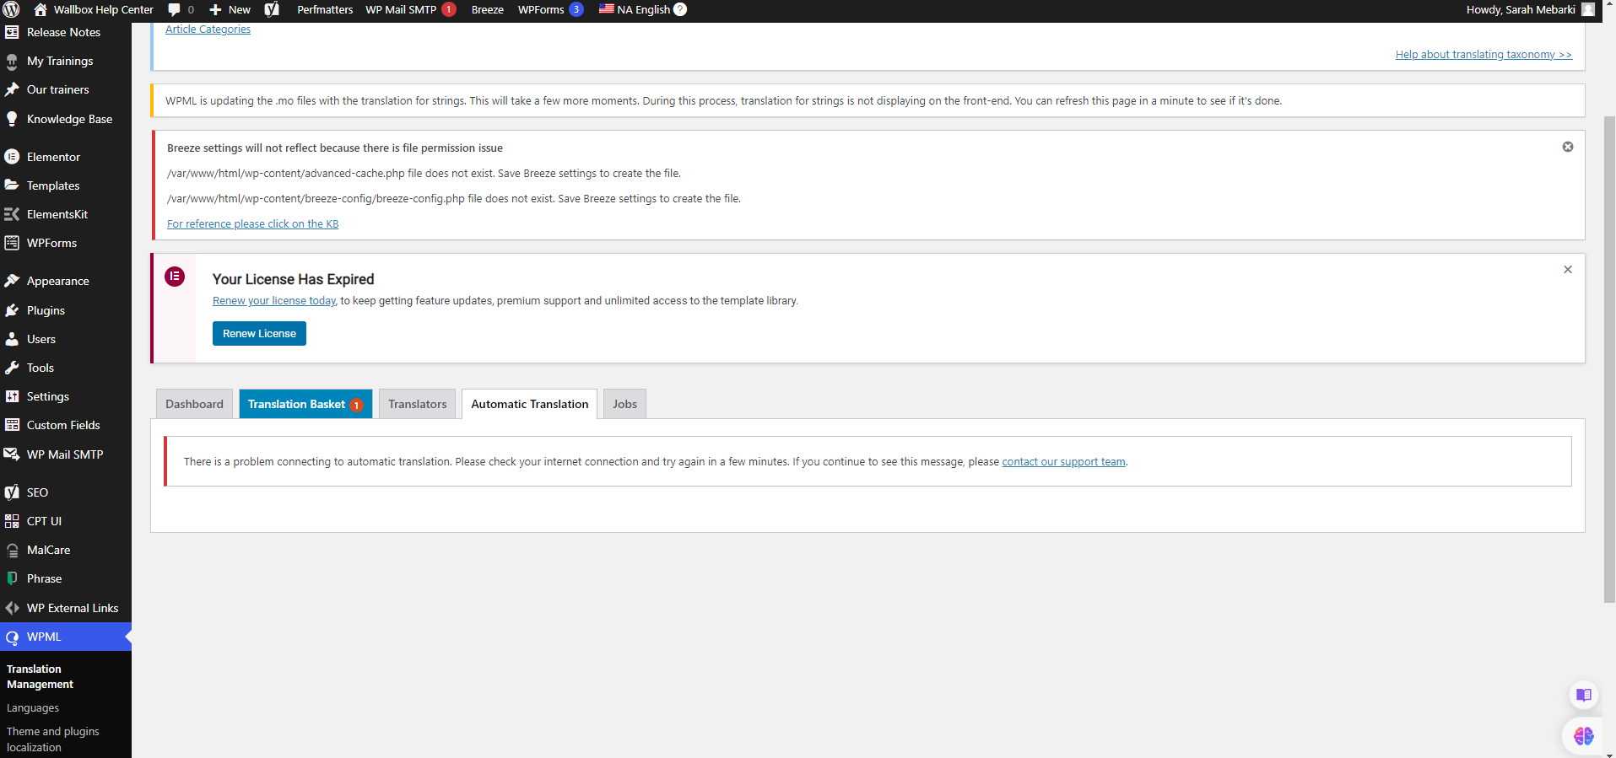This screenshot has height=758, width=1616.
Task: Click the Templates folder icon
Action: point(12,185)
